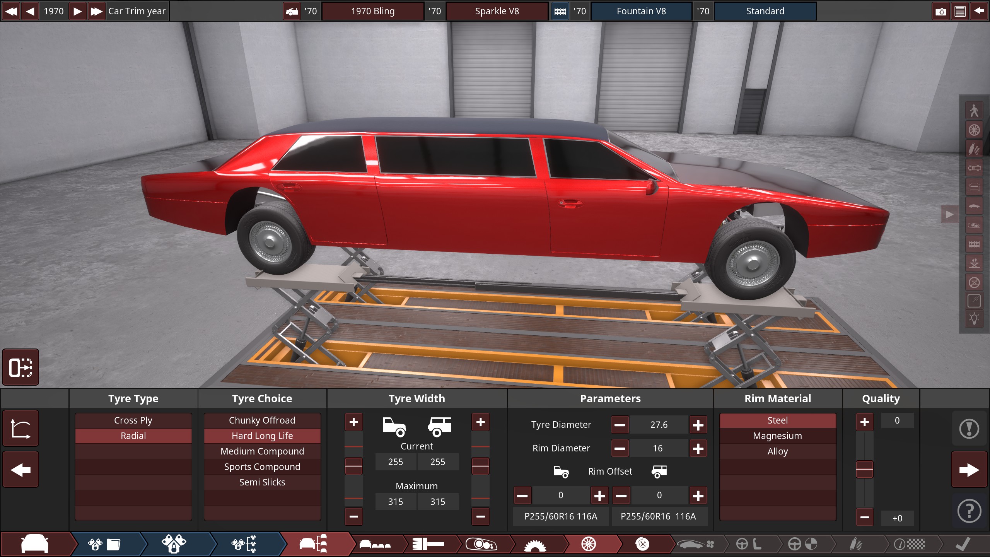This screenshot has height=557, width=990.
Task: Go to next page with right arrow
Action: (969, 470)
